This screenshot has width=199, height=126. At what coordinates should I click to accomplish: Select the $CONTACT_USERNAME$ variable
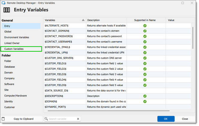coord(58,42)
